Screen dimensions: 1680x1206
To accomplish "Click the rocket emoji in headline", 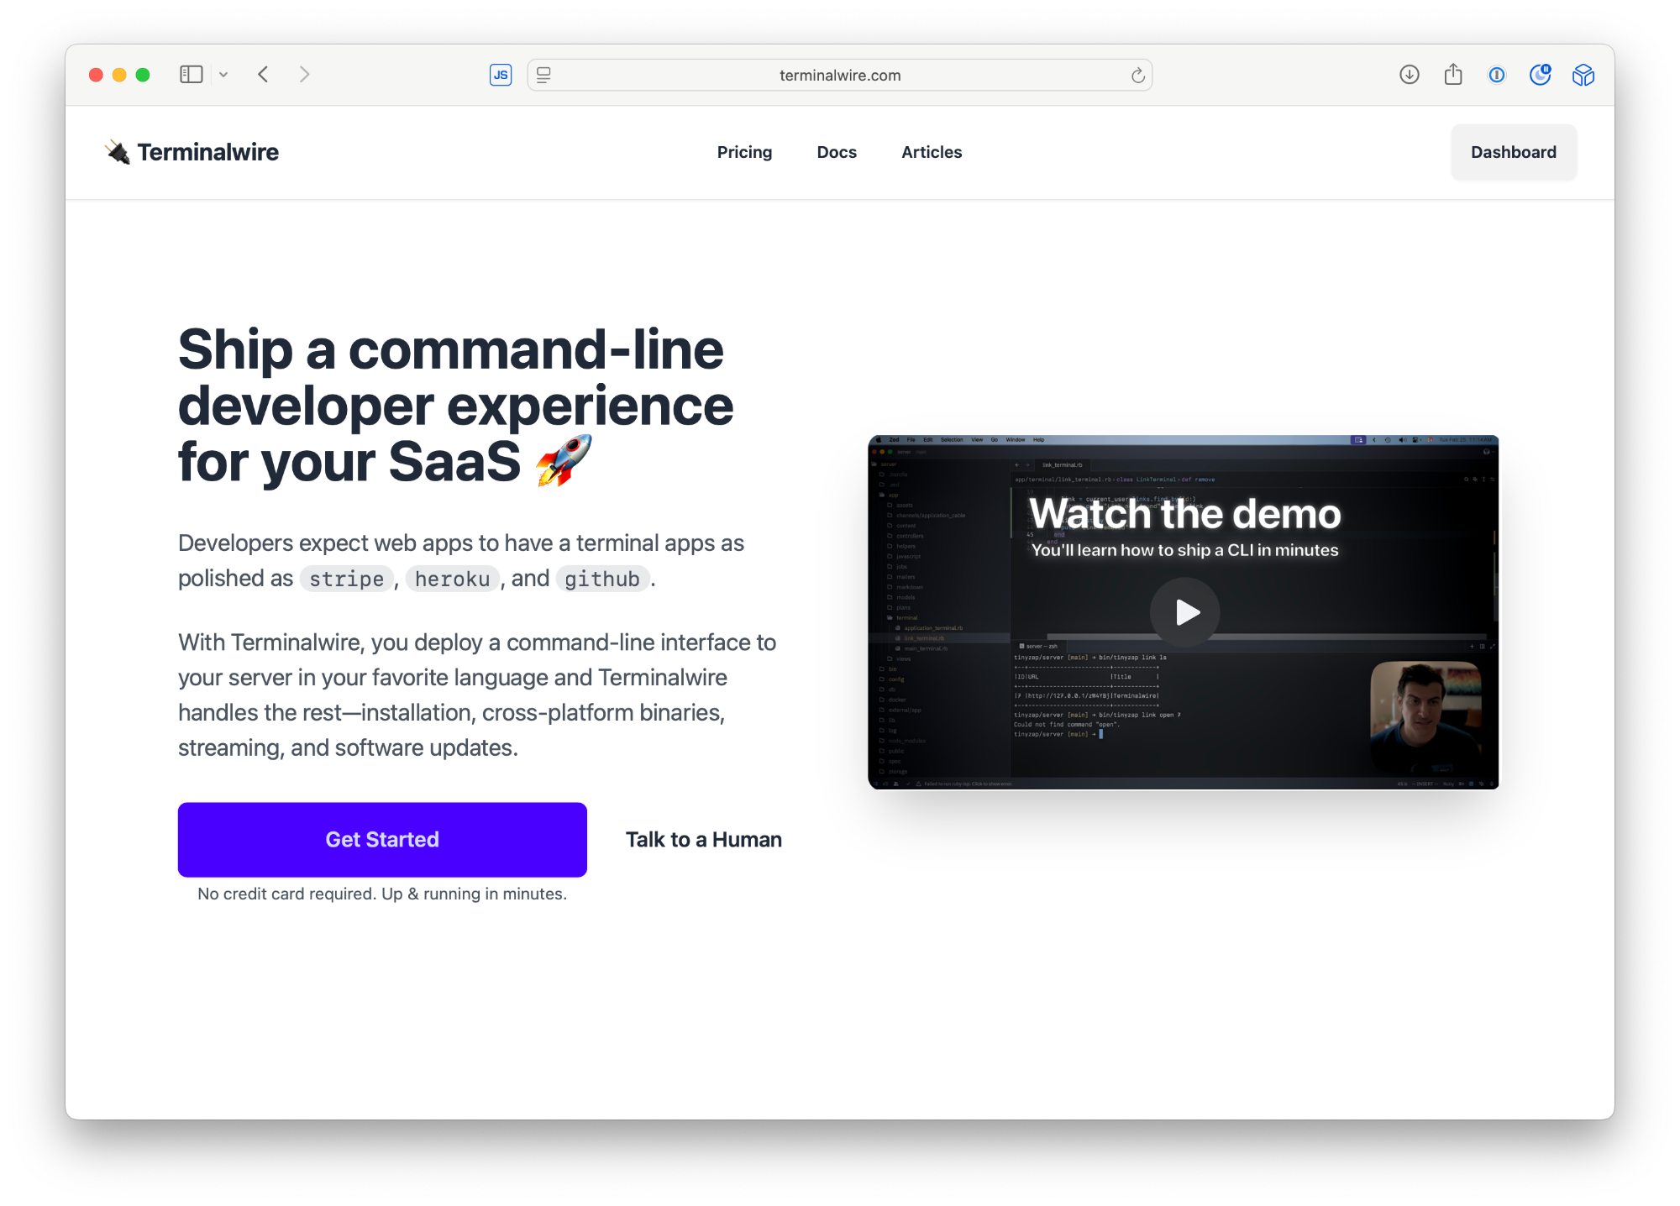I will click(564, 460).
